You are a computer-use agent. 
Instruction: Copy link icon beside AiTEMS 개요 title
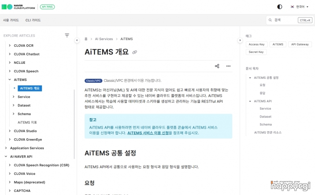135,52
